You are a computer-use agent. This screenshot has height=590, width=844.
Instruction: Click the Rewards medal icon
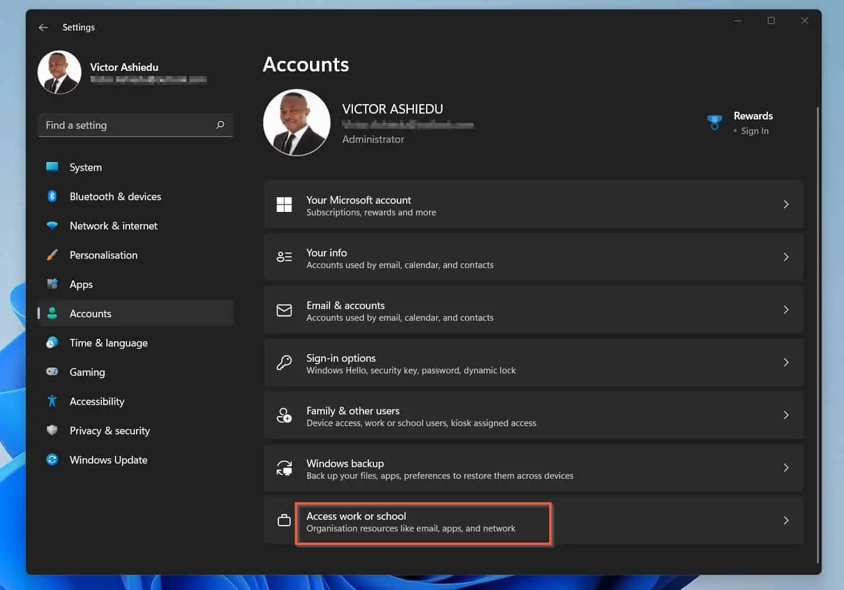714,122
